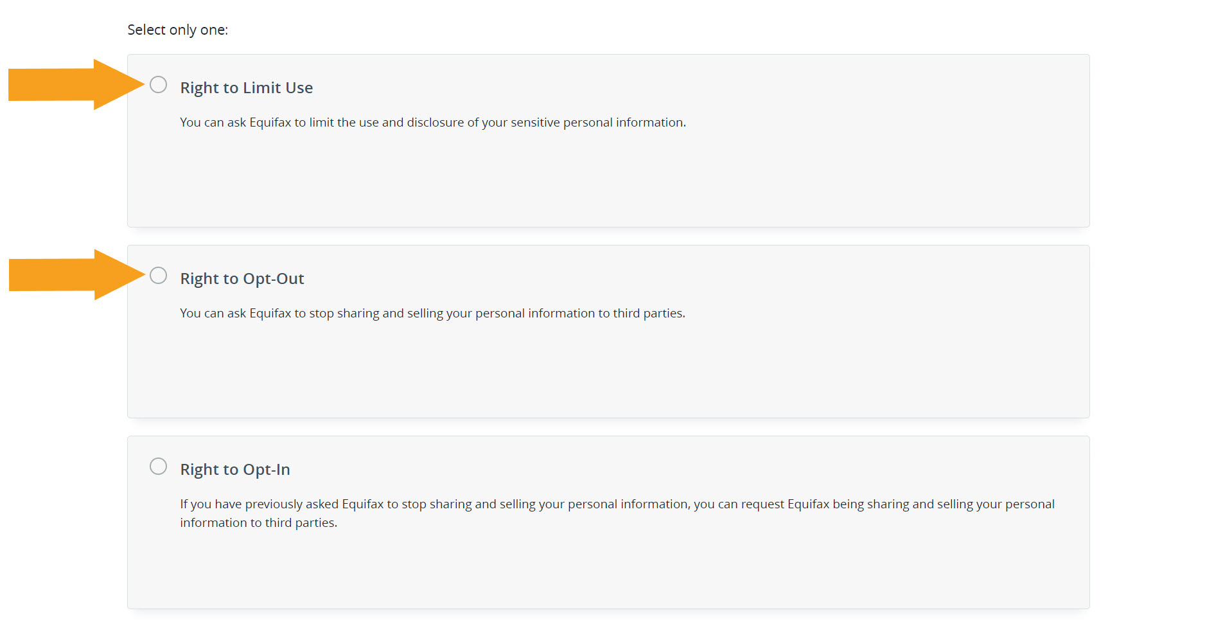Click the 'Right to Limit Use' heading
Screen dimensions: 1214x631
pyautogui.click(x=246, y=88)
